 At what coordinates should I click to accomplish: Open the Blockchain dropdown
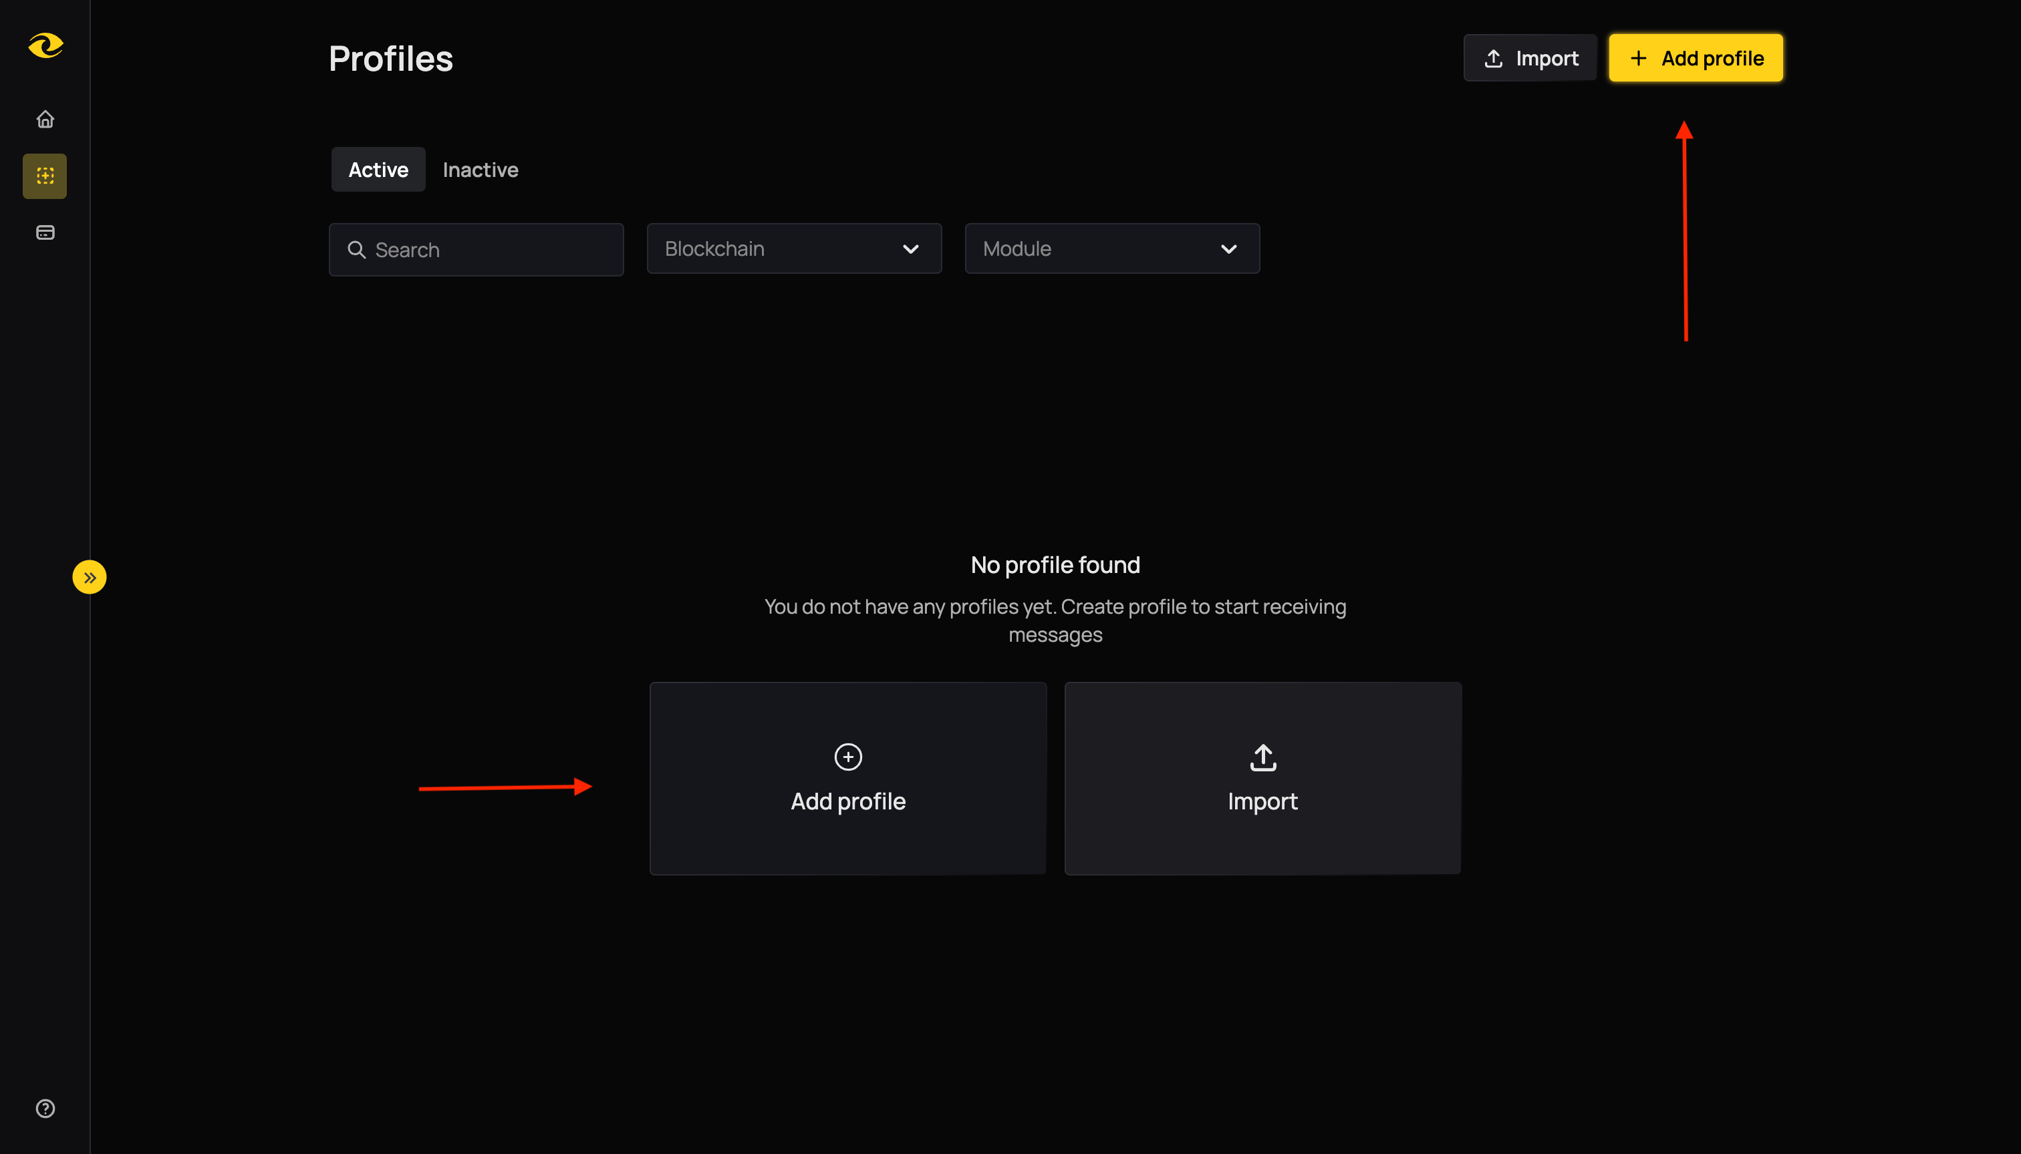pyautogui.click(x=793, y=248)
